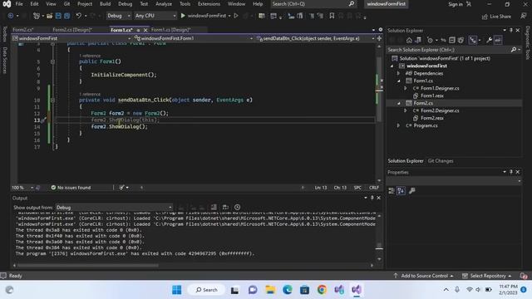
Task: Toggle Preview Selected Items in Solution Explorer
Action: [x=498, y=41]
